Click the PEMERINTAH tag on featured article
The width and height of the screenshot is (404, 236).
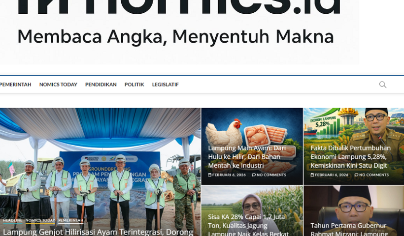pos(70,220)
